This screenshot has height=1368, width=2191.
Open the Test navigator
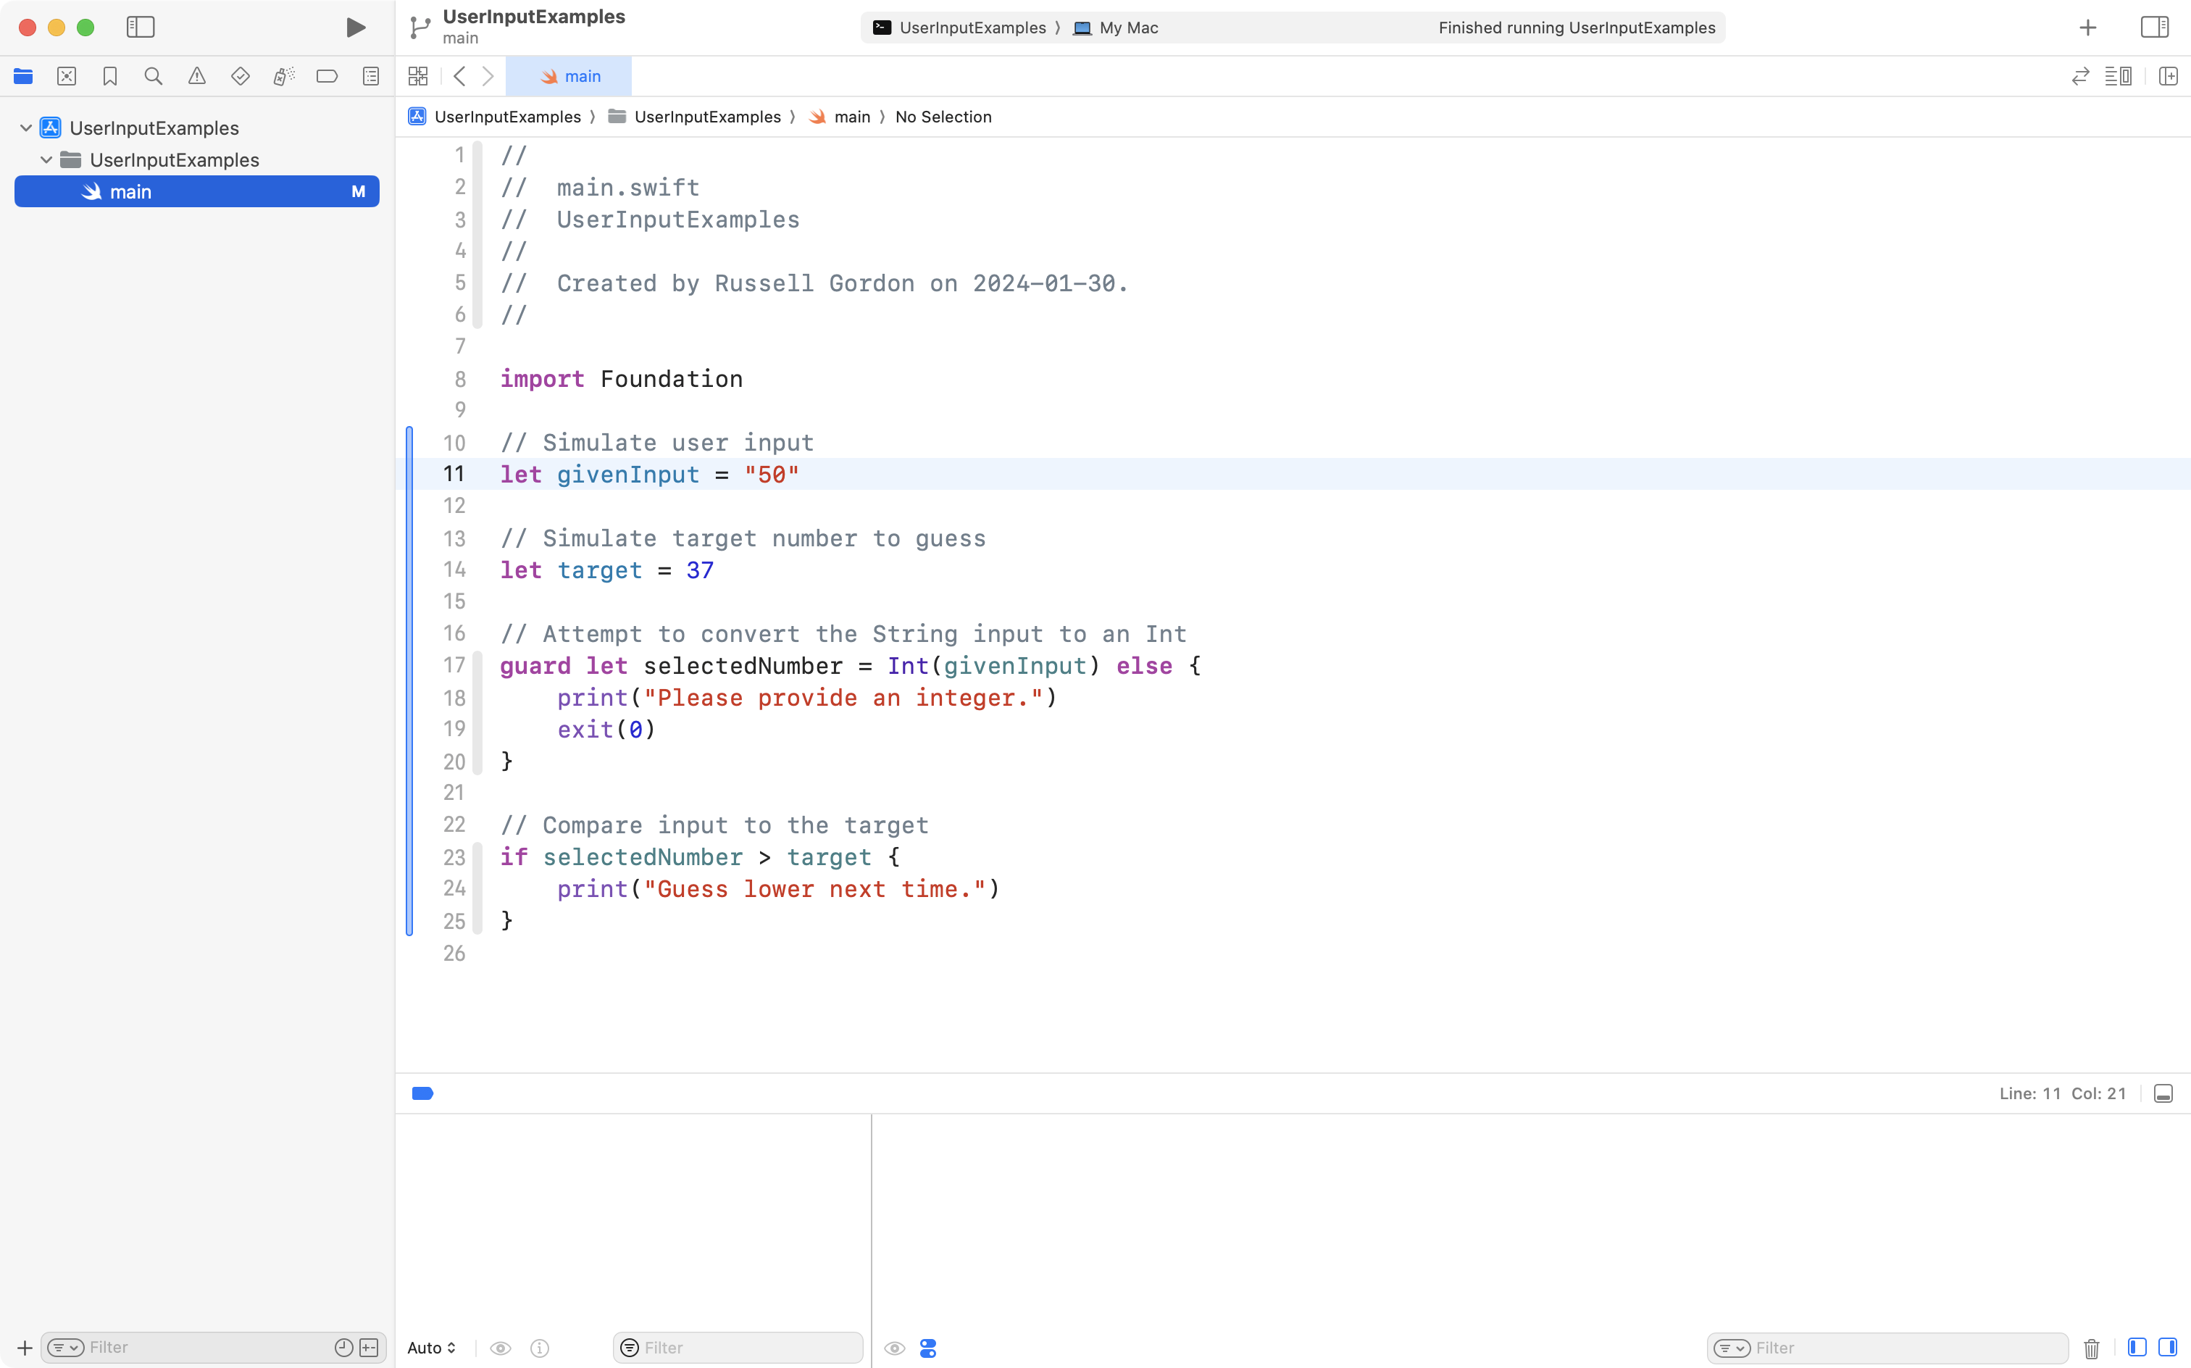(240, 76)
